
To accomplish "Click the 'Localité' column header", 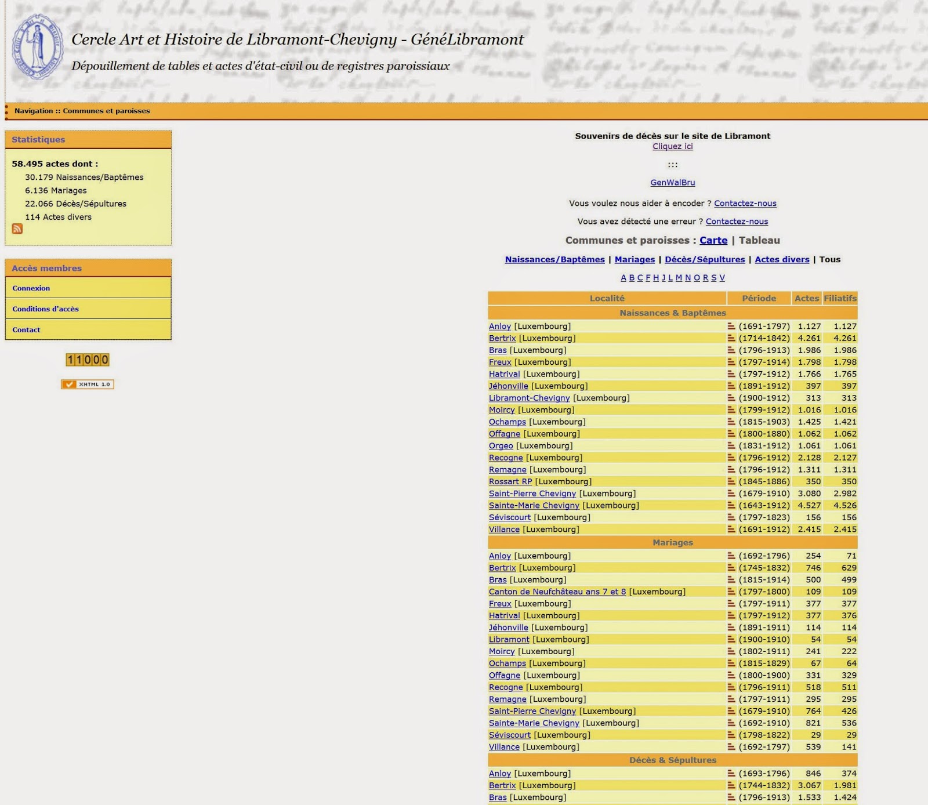I will pyautogui.click(x=607, y=298).
